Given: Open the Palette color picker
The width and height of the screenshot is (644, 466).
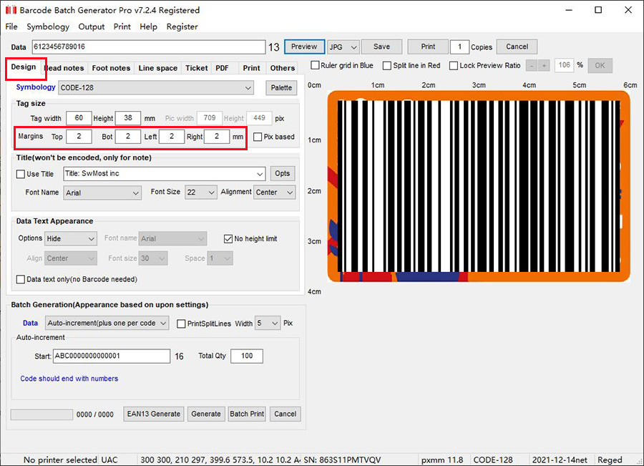Looking at the screenshot, I should (x=281, y=88).
